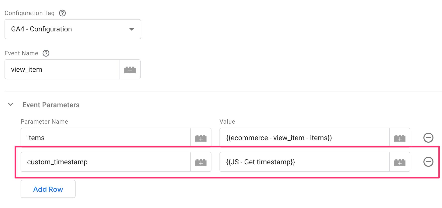
Task: Edit the custom_timestamp parameter name field
Action: pos(106,162)
